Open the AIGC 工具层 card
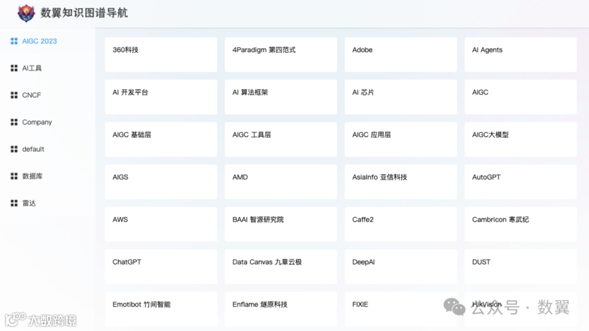Viewport: 589px width, 331px height. [281, 139]
